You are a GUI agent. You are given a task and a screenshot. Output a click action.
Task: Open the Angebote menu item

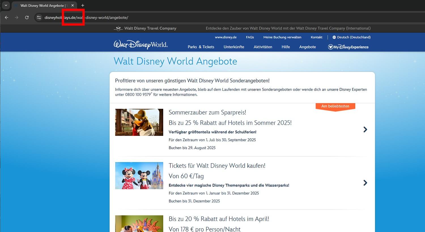click(307, 47)
